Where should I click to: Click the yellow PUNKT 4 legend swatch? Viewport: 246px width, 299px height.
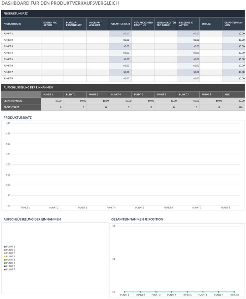5,257
